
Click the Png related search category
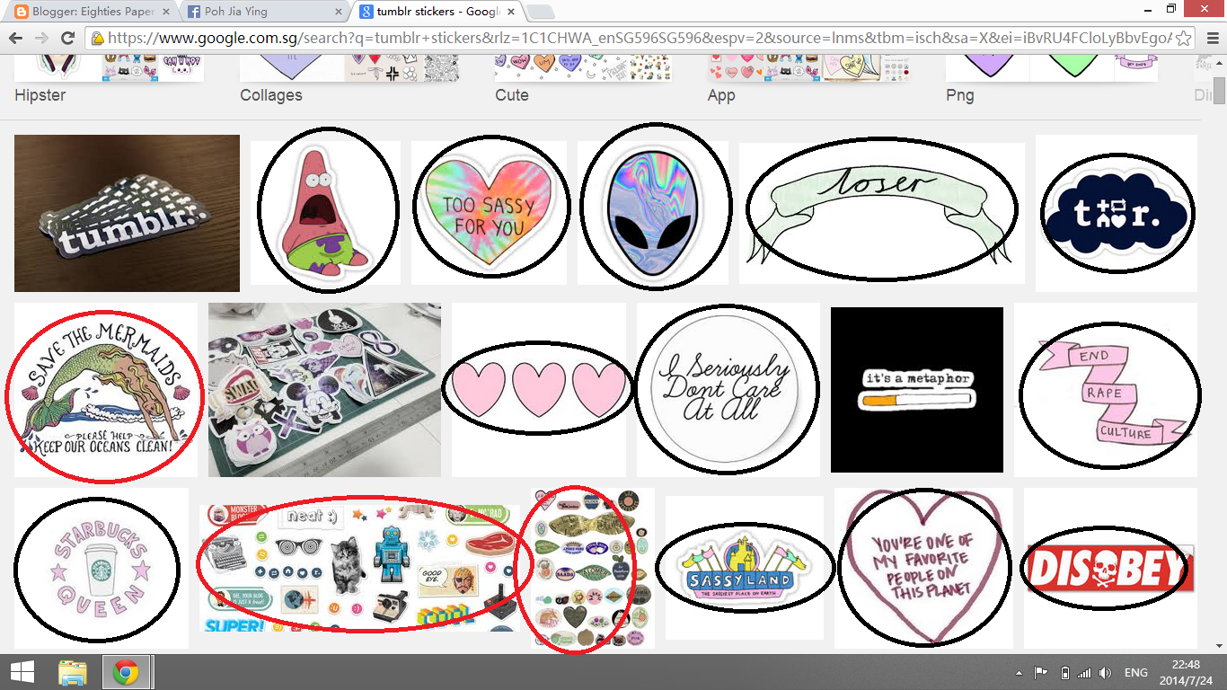tap(960, 94)
